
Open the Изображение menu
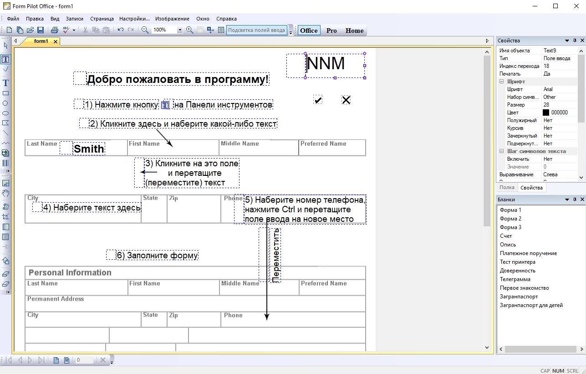172,19
